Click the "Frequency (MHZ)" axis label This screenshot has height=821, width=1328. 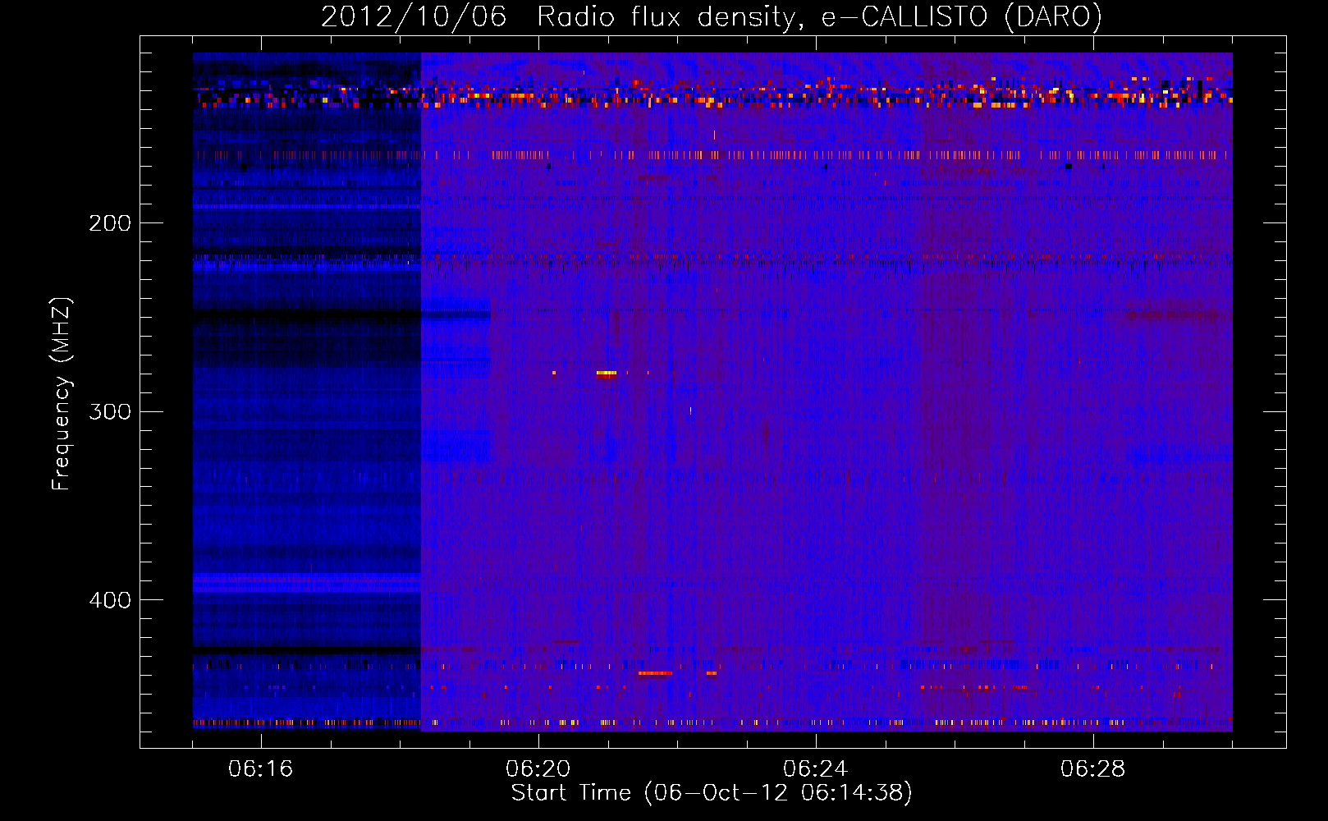62,394
